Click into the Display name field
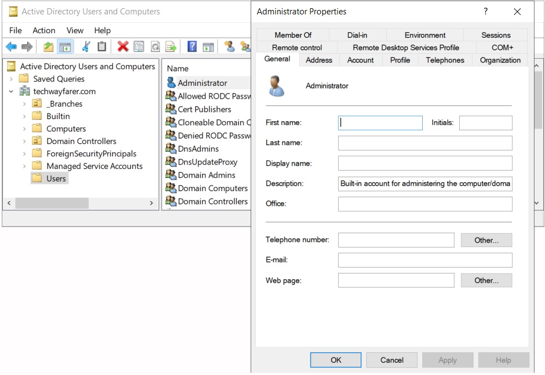545x375 pixels. point(424,163)
